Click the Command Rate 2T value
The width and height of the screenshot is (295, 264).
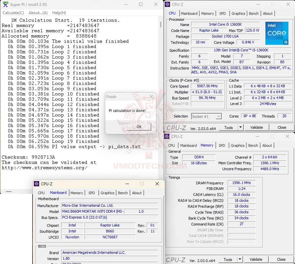241,224
